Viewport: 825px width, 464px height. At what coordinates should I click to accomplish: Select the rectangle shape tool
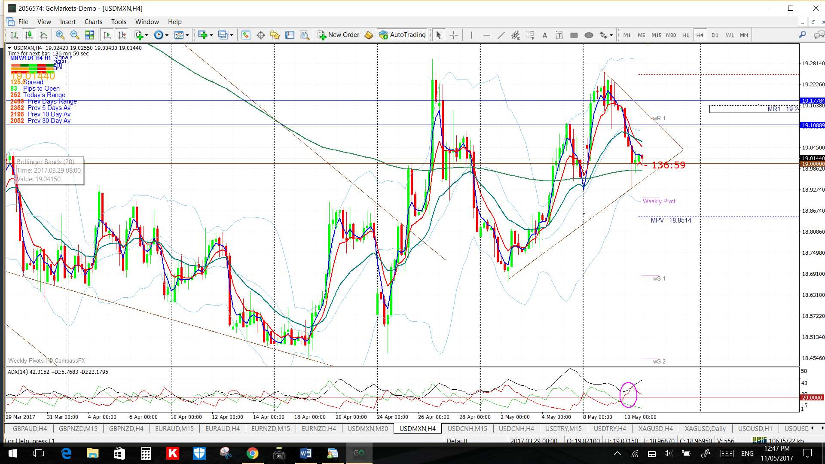[574, 35]
